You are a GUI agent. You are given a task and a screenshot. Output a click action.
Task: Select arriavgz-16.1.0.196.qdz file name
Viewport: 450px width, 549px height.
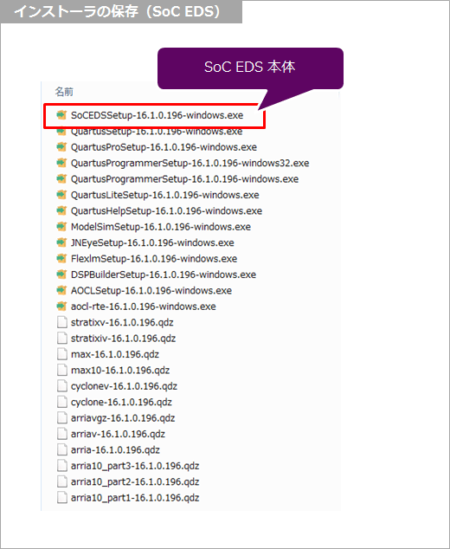tap(123, 418)
